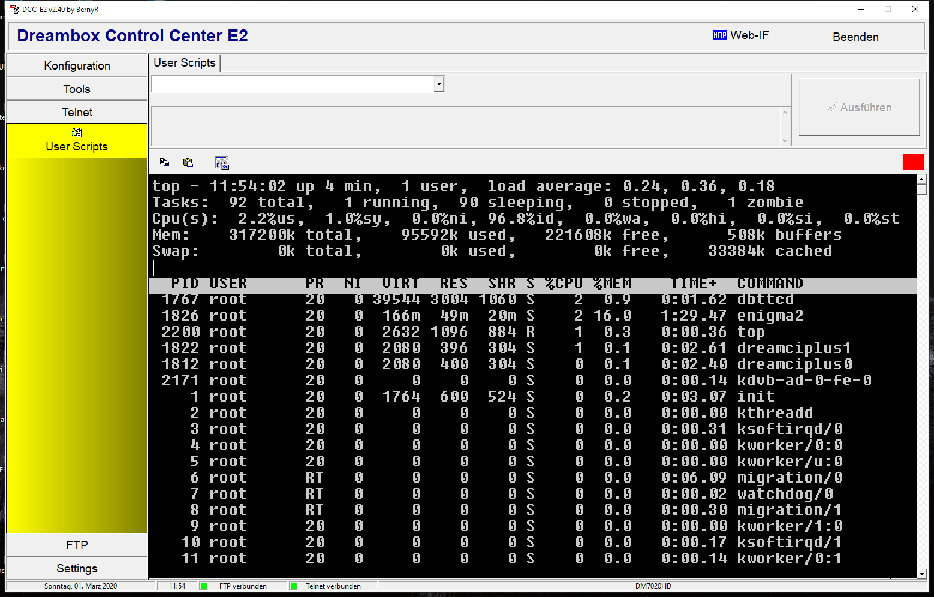Screen dimensions: 934x597
Task: Click the ksoftirqd/1 command entry
Action: [790, 542]
